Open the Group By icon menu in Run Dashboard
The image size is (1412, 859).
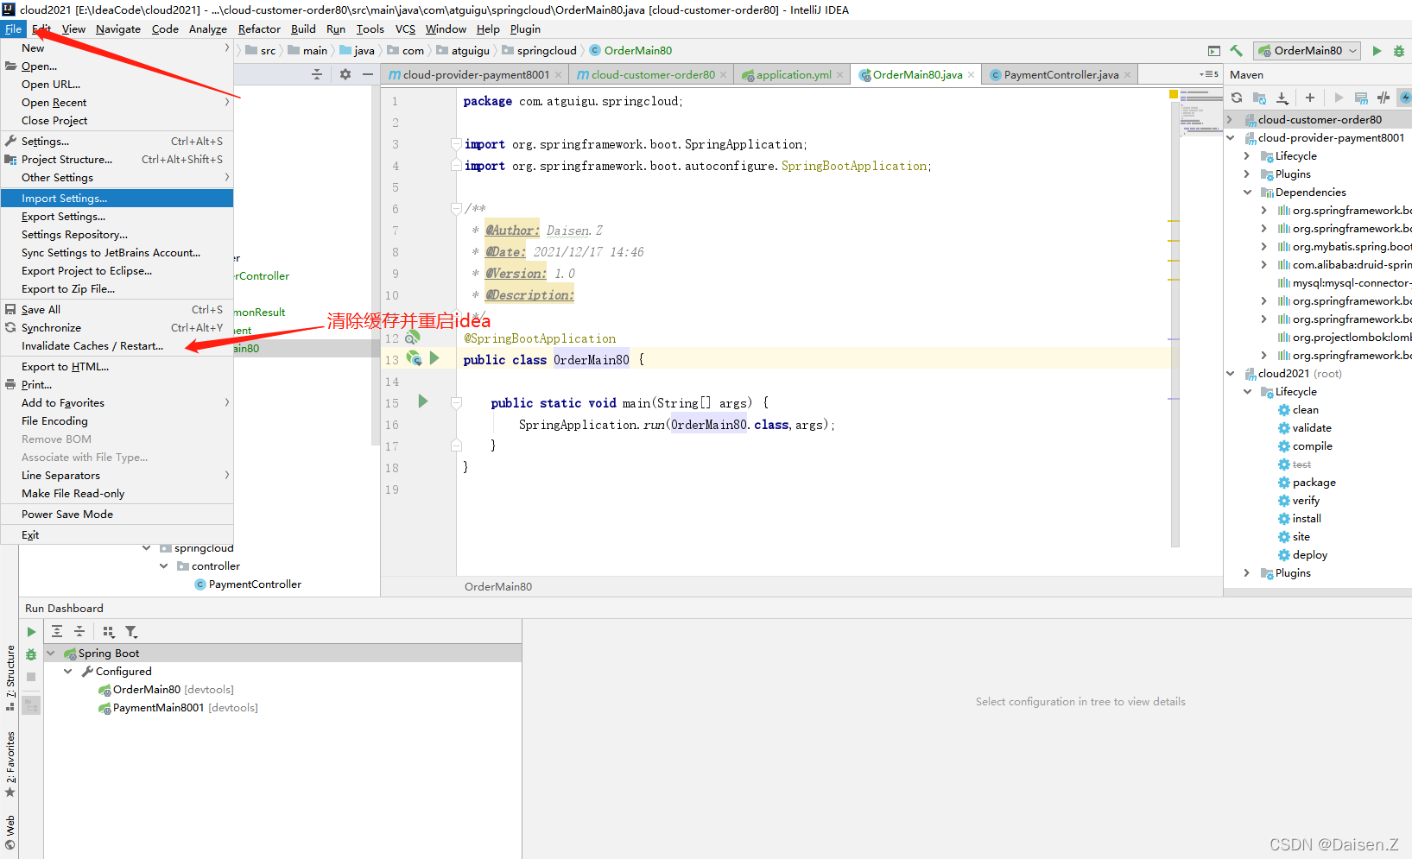coord(108,632)
